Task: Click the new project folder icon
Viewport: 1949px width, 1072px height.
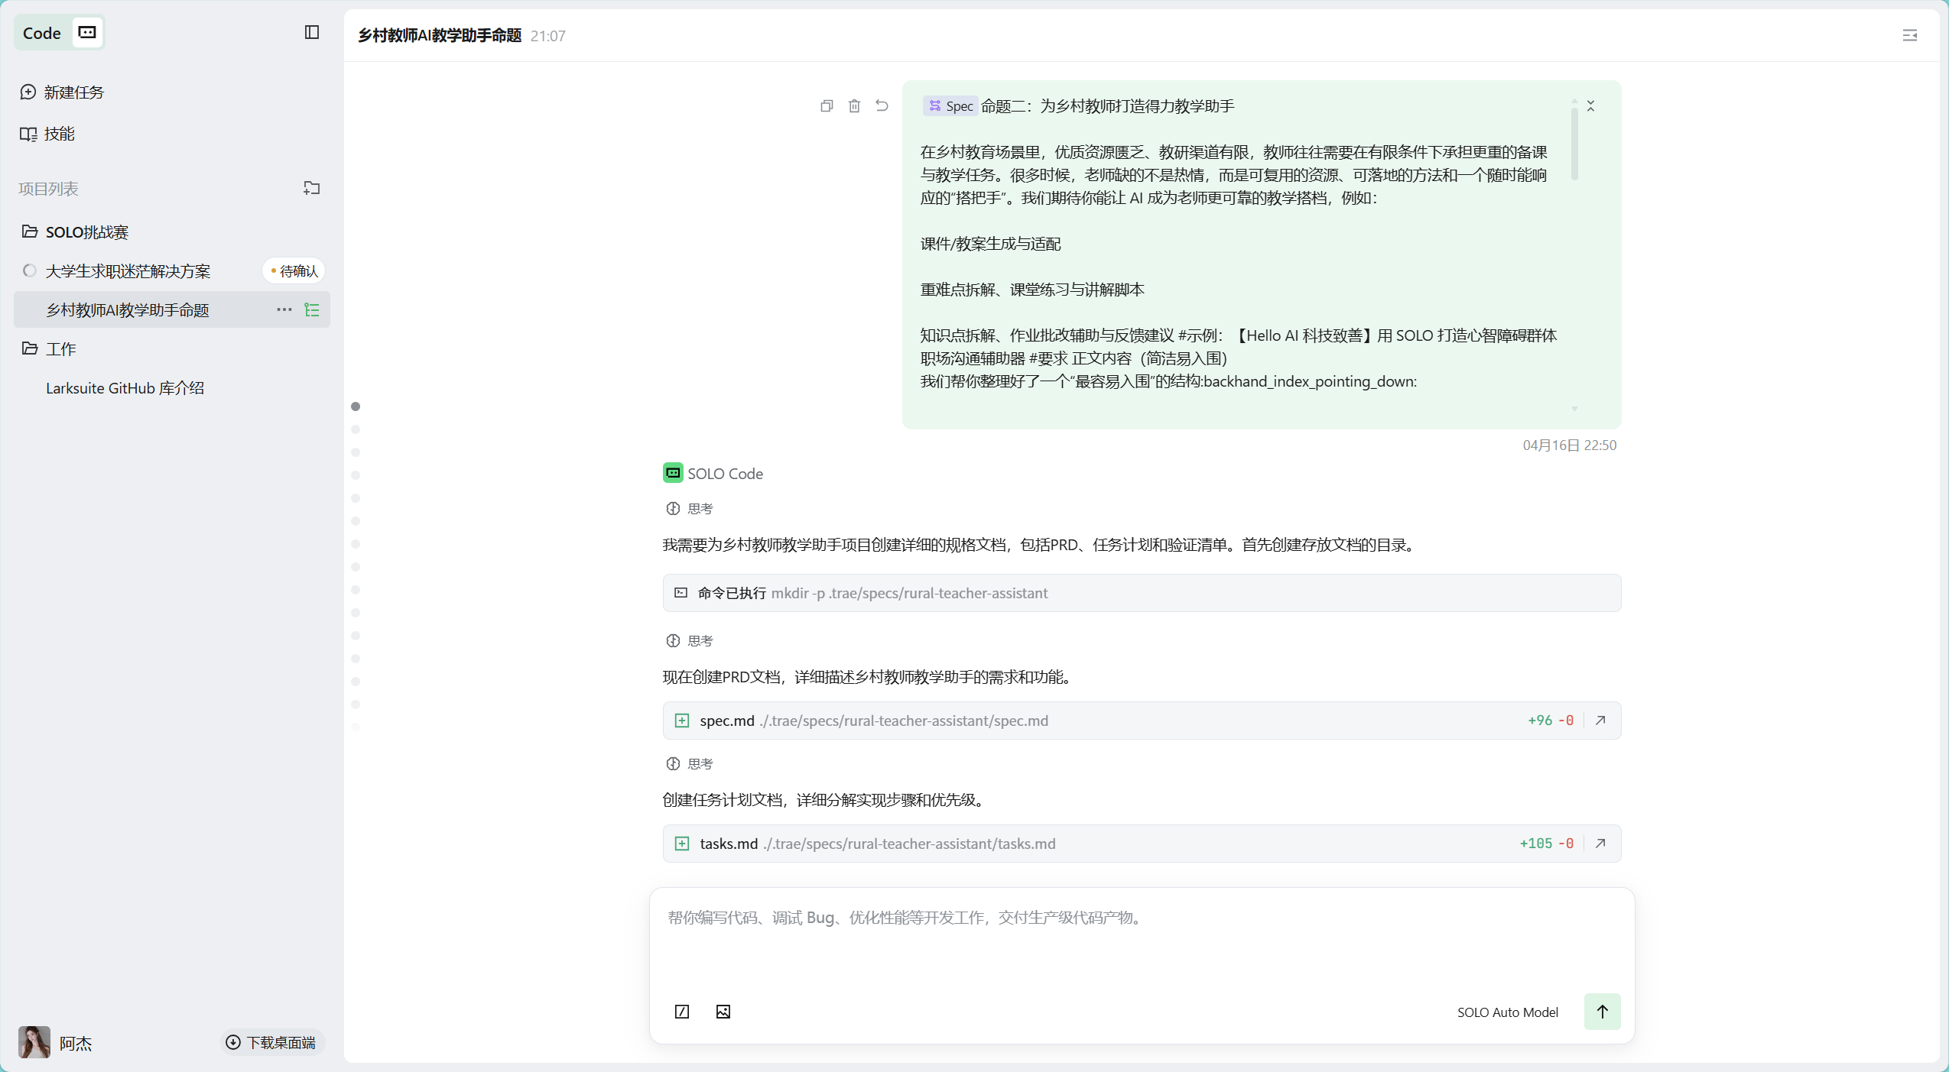Action: tap(311, 188)
